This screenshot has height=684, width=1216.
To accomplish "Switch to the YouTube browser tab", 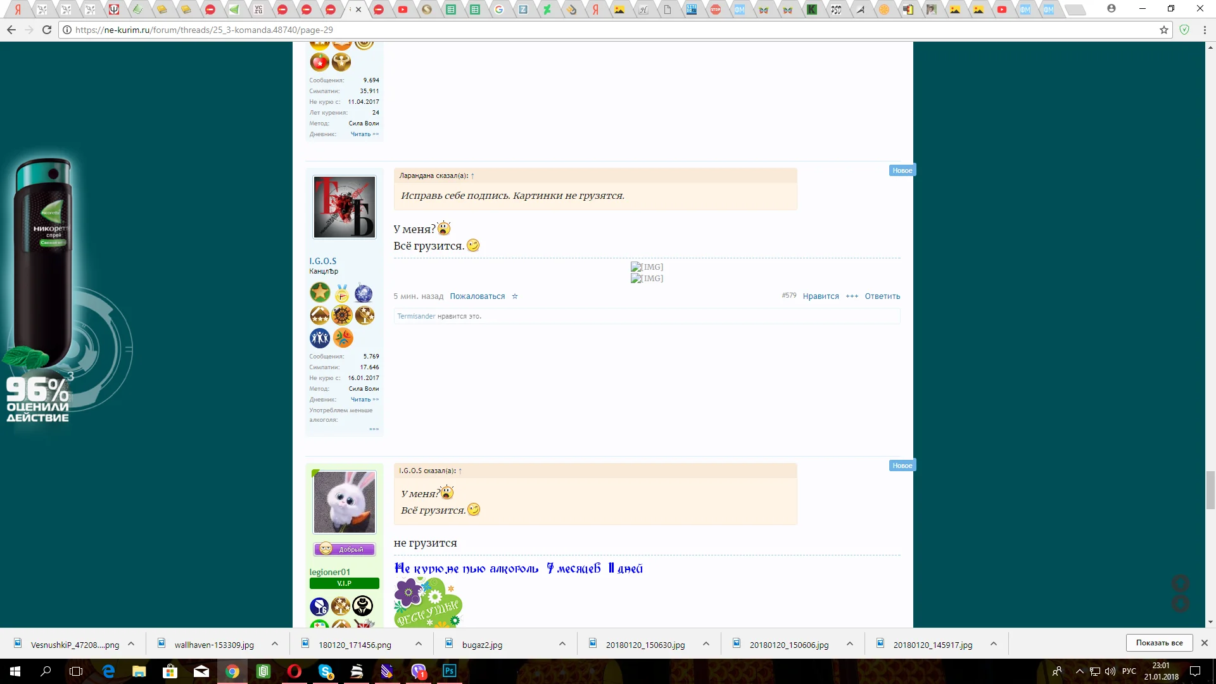I will (403, 9).
